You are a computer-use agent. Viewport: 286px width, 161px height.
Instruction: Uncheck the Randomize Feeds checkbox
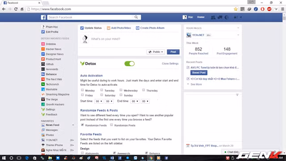coord(82,125)
